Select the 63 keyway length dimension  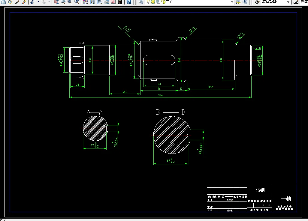point(159,84)
